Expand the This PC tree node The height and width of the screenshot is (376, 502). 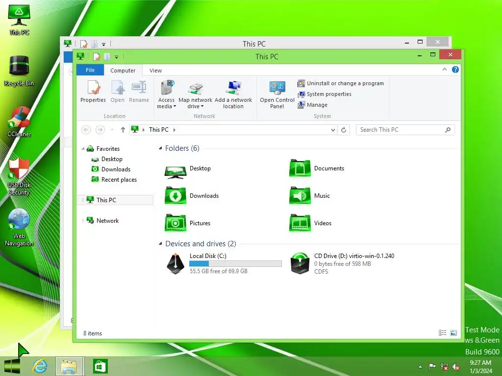pyautogui.click(x=83, y=200)
